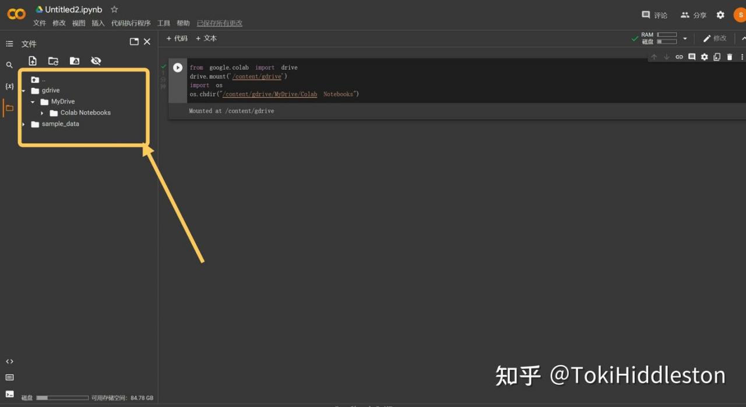Open the terminal icon at bottom left
Viewport: 746px width, 407px height.
pyautogui.click(x=9, y=394)
